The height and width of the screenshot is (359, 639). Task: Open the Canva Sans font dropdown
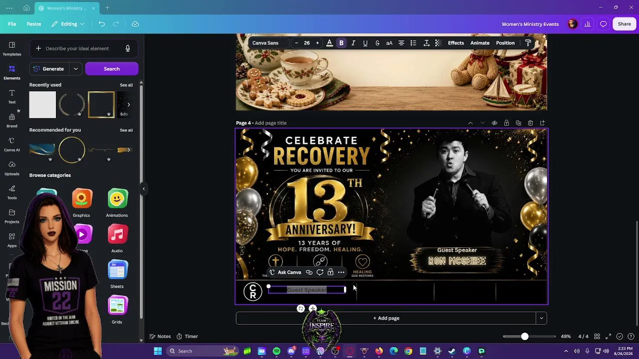click(269, 43)
